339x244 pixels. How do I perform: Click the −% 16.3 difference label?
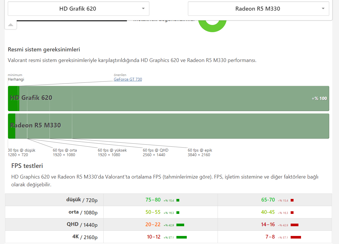pyautogui.click(x=283, y=213)
